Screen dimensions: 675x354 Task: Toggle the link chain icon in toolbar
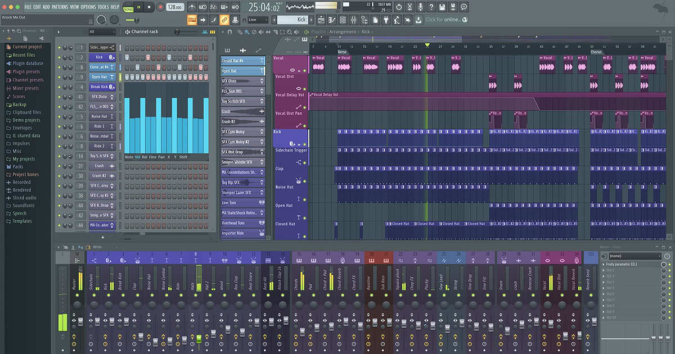224,20
